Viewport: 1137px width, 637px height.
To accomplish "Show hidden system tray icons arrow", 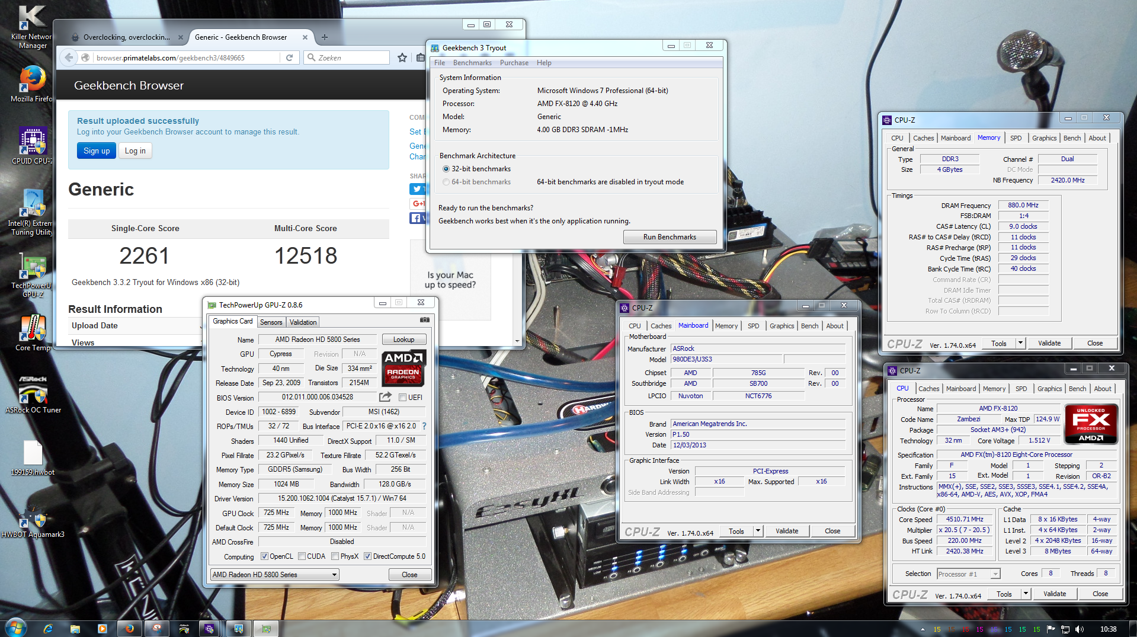I will tap(923, 629).
